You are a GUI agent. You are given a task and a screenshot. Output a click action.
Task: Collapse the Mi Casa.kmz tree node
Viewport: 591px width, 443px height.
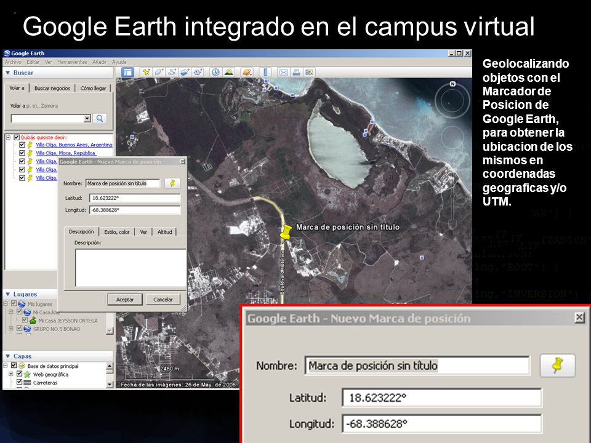11,312
